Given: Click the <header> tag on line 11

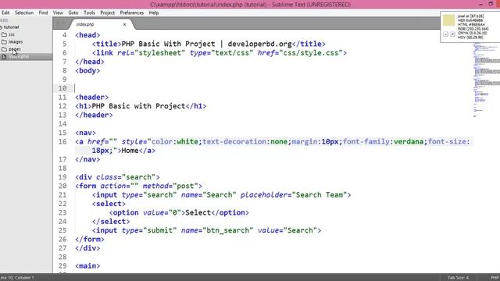Looking at the screenshot, I should pyautogui.click(x=92, y=97).
